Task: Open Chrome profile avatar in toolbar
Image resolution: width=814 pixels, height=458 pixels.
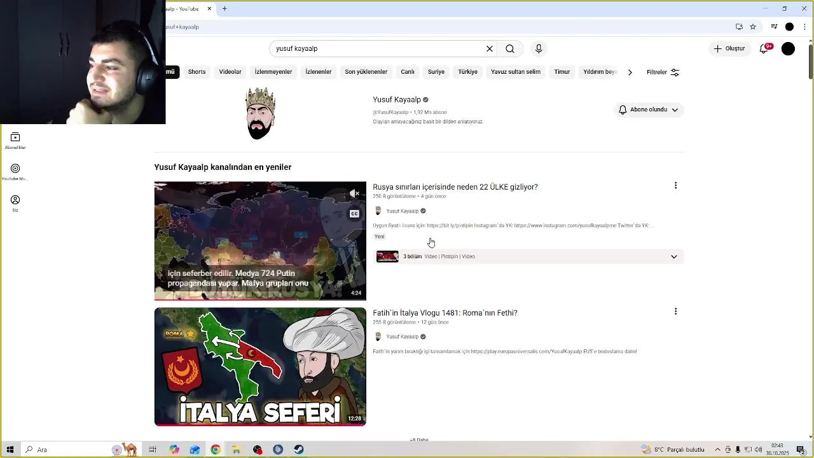Action: (x=789, y=27)
